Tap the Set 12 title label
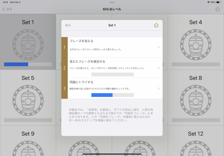This screenshot has width=224, height=156. (x=196, y=134)
